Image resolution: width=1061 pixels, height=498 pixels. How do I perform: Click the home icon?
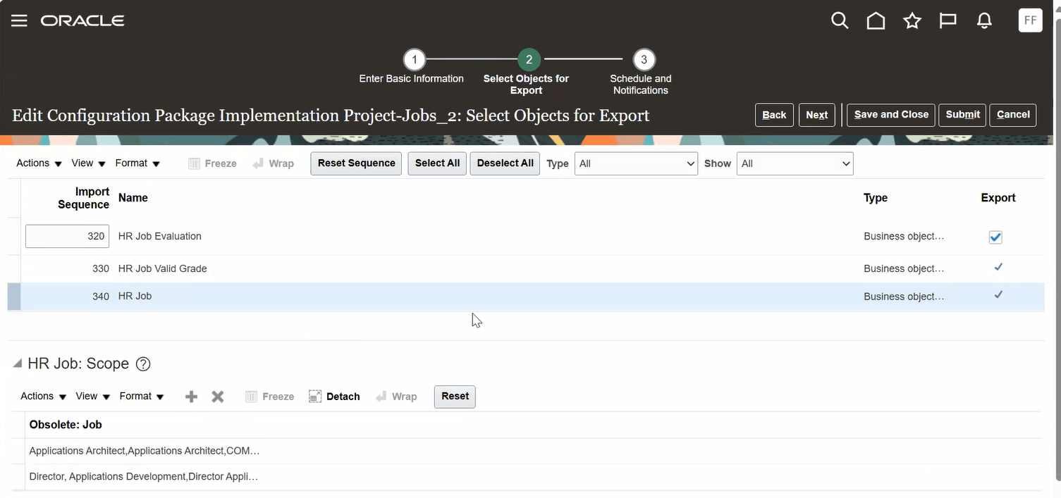[x=876, y=20]
